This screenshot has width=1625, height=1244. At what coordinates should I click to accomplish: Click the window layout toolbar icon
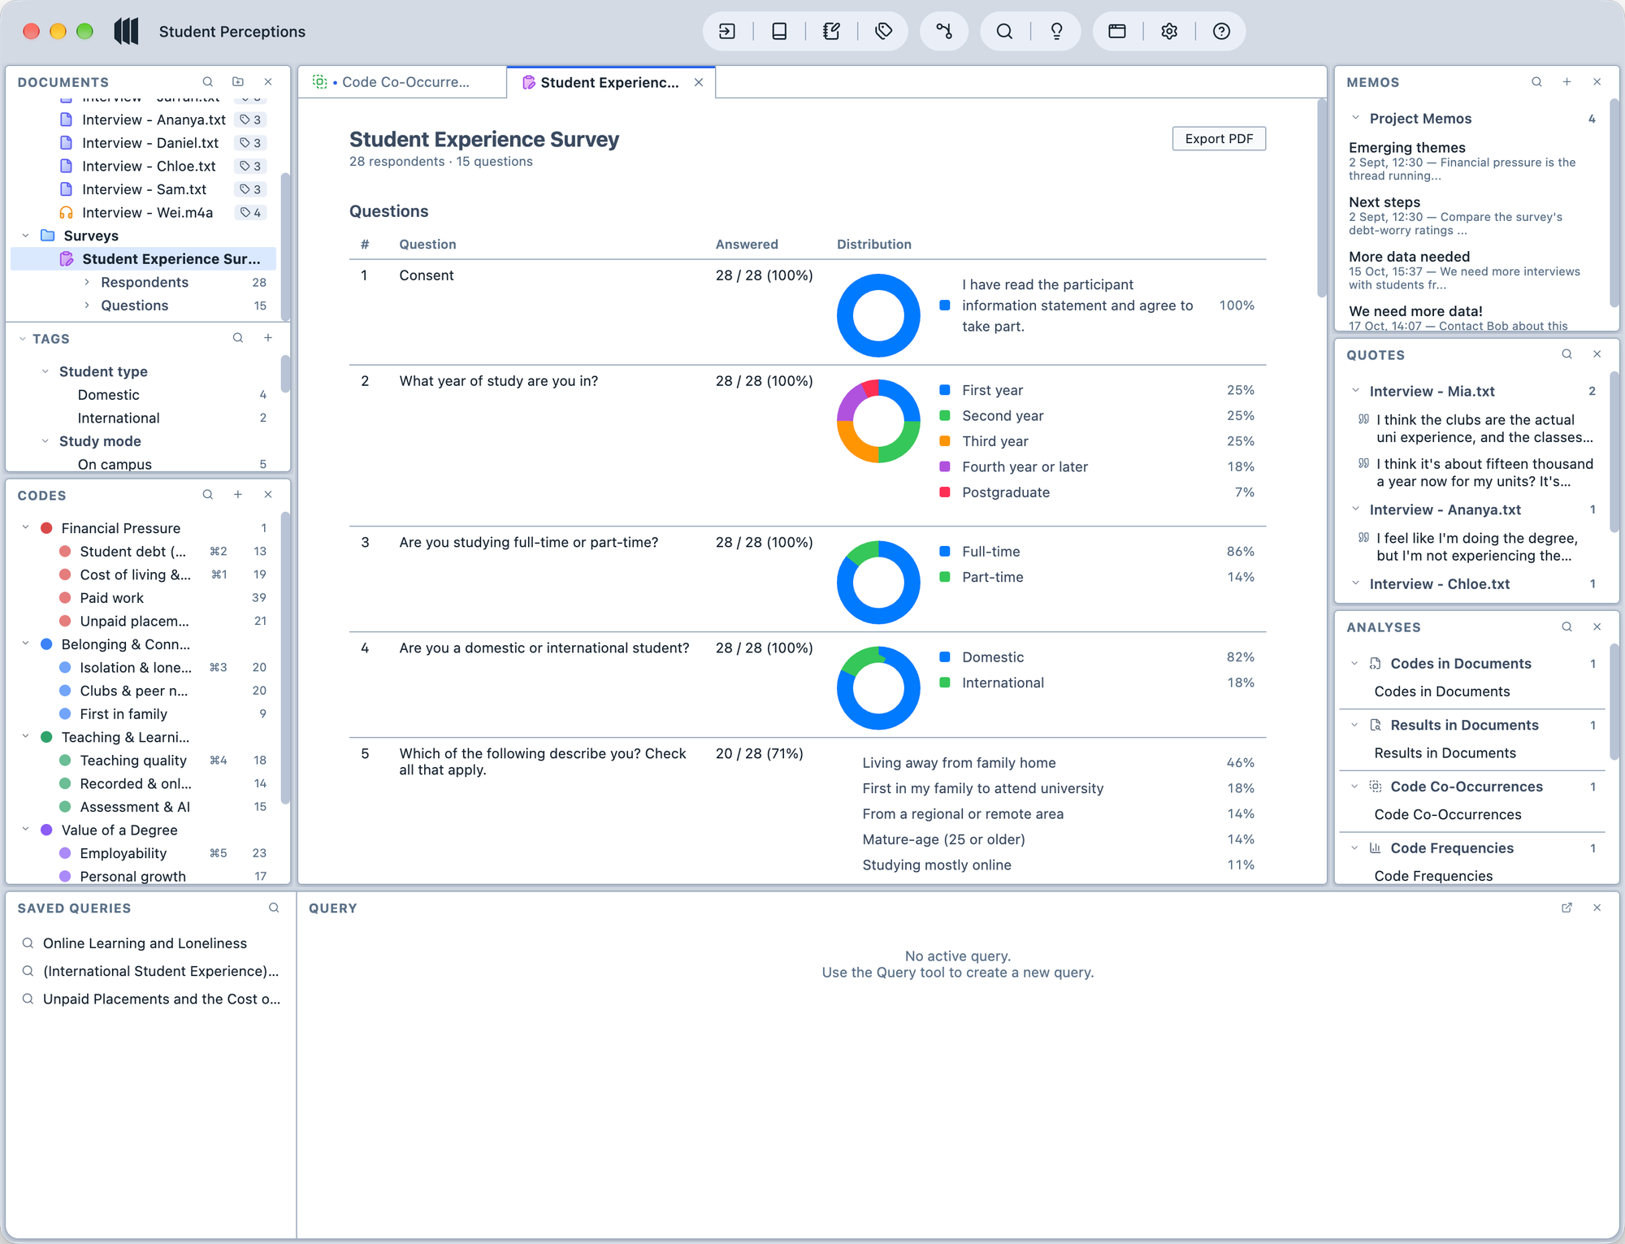(1117, 32)
